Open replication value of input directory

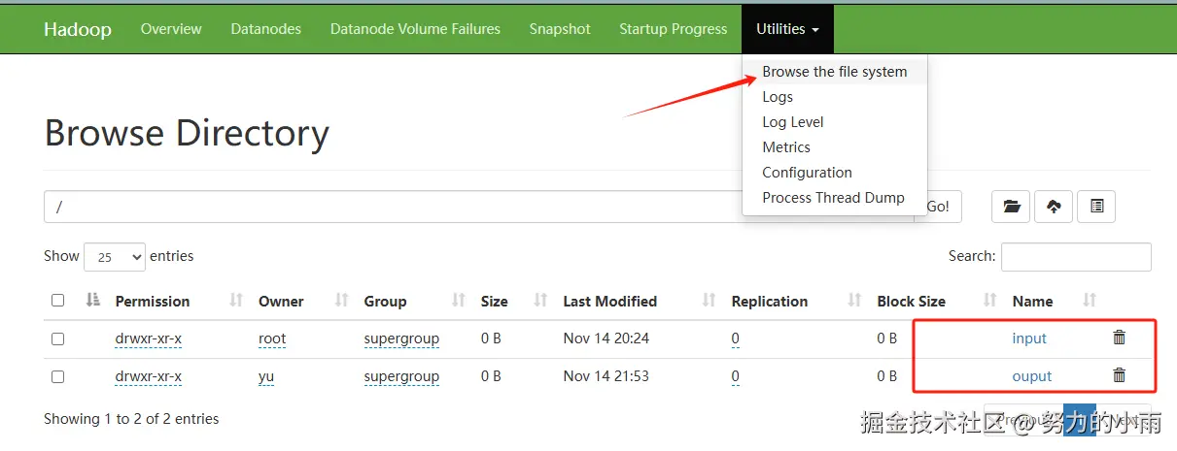click(x=736, y=338)
